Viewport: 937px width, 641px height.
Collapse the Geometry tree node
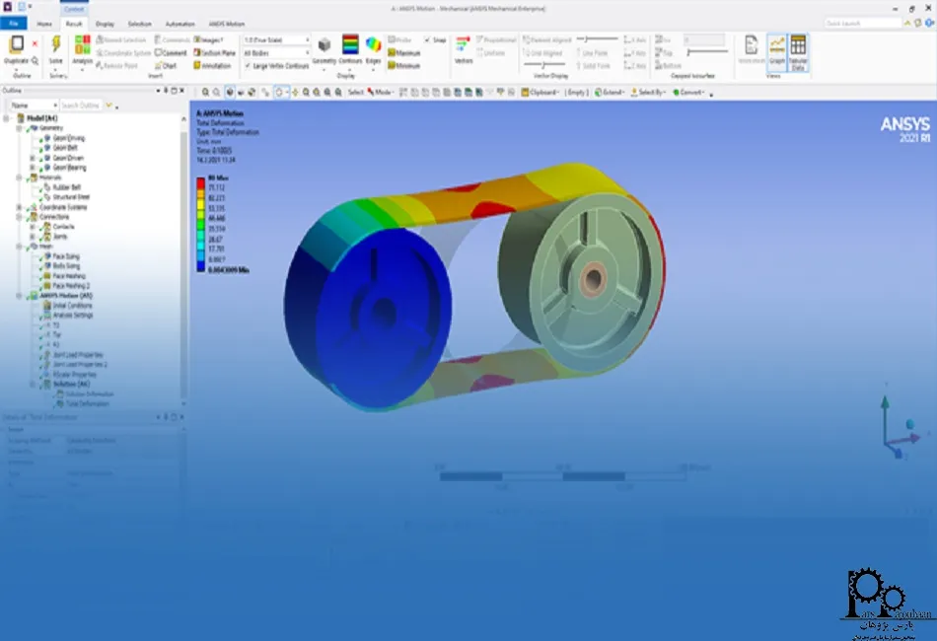click(x=19, y=128)
